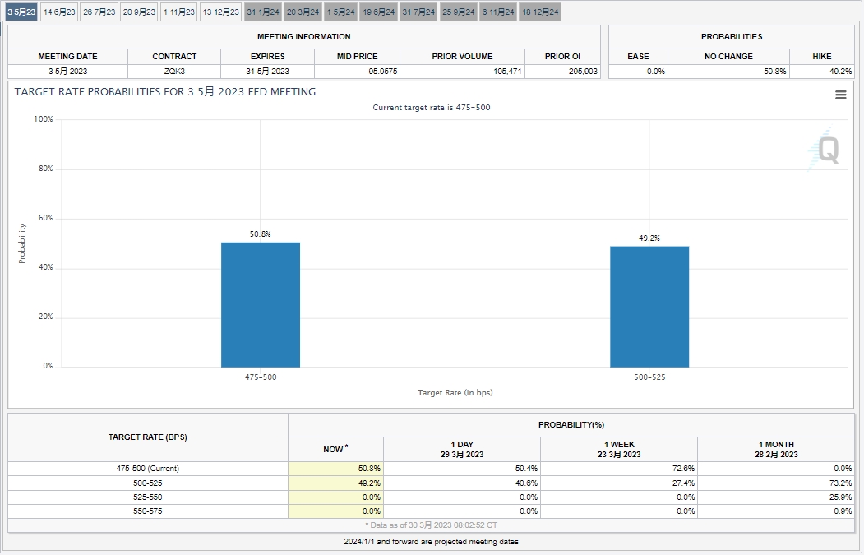Click the 475-500 probability bar
The height and width of the screenshot is (555, 864).
pos(261,304)
